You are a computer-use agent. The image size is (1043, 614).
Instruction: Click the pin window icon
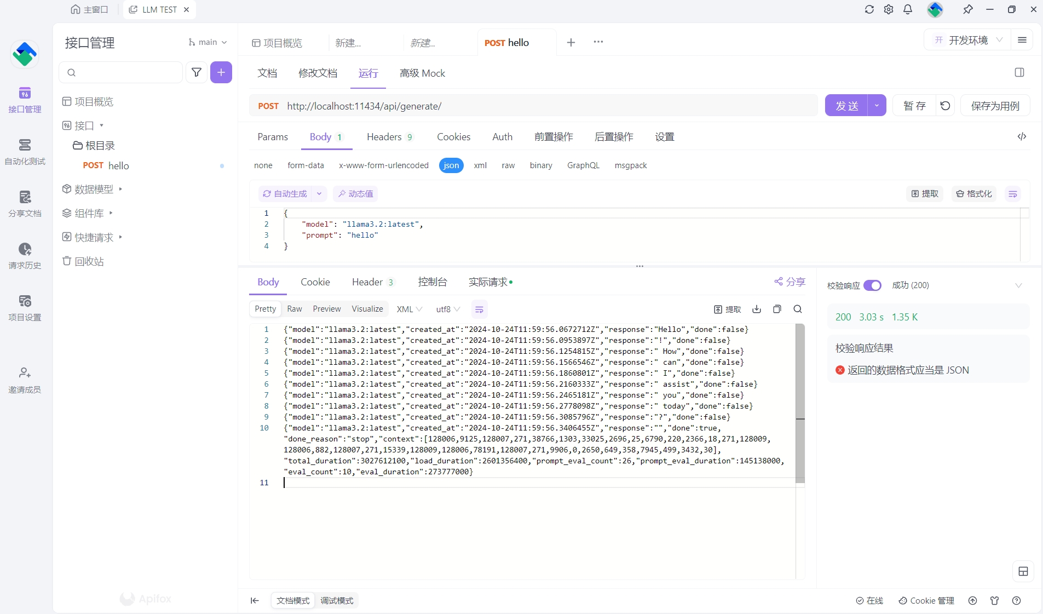tap(968, 9)
